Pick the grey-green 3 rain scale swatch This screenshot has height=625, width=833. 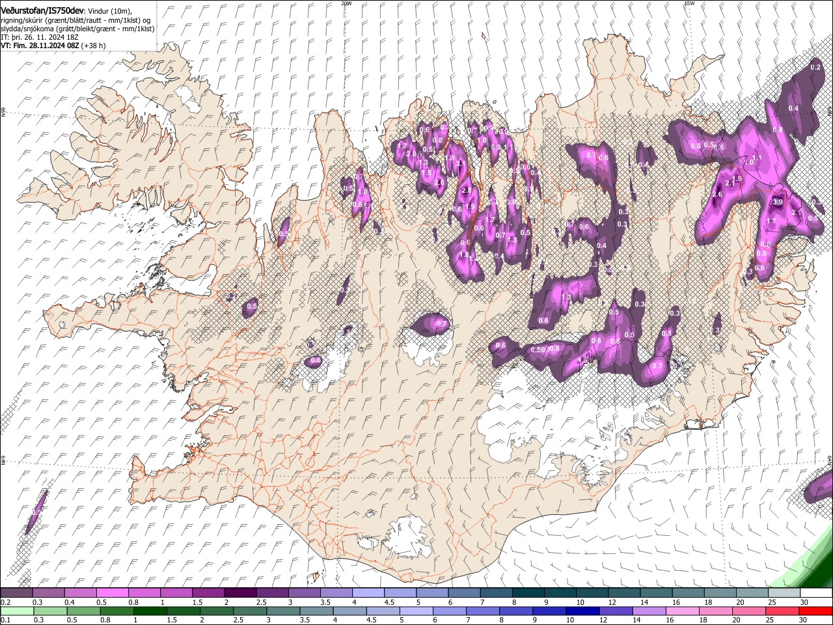click(x=283, y=611)
